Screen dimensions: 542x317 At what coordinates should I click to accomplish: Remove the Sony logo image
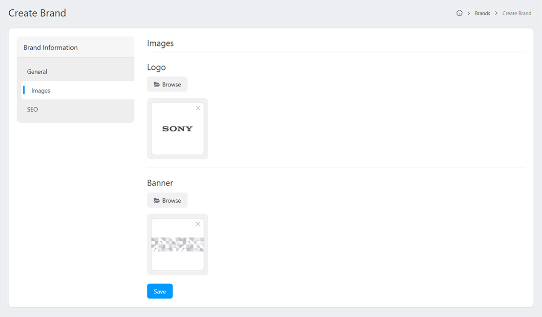198,108
